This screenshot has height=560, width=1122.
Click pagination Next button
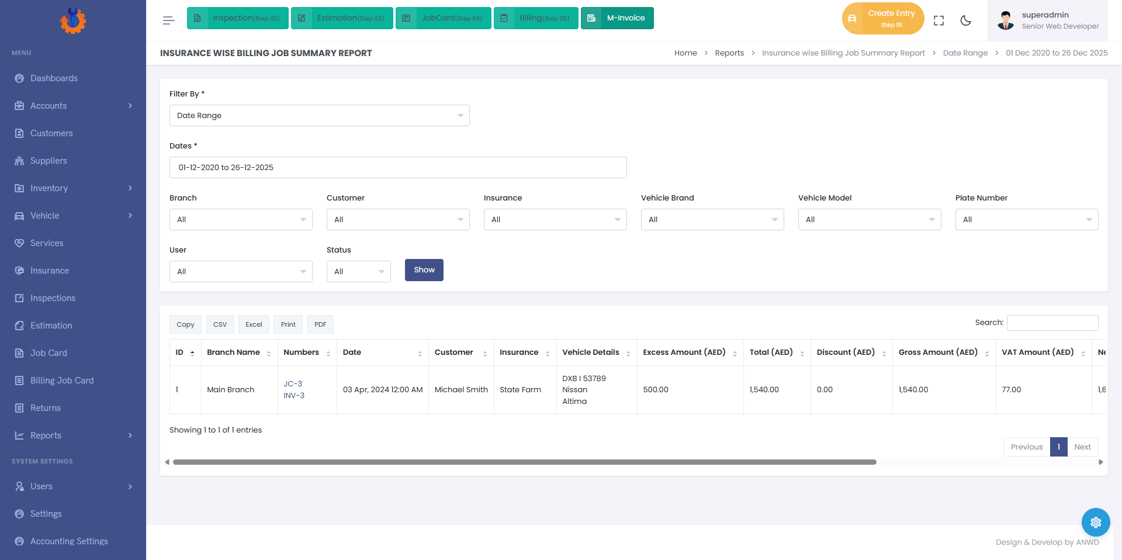coord(1082,447)
